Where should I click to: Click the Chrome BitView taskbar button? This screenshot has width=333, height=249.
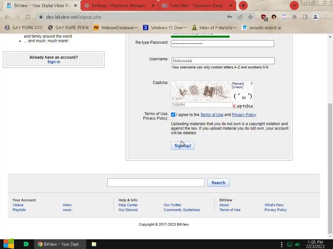60,244
